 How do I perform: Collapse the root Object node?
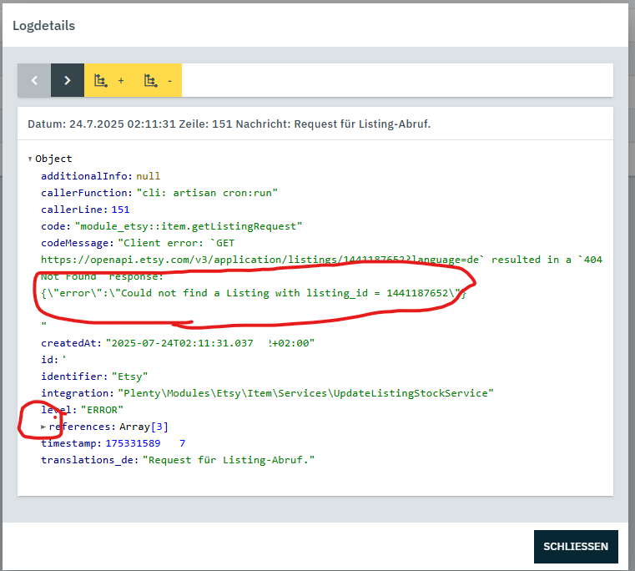point(31,159)
